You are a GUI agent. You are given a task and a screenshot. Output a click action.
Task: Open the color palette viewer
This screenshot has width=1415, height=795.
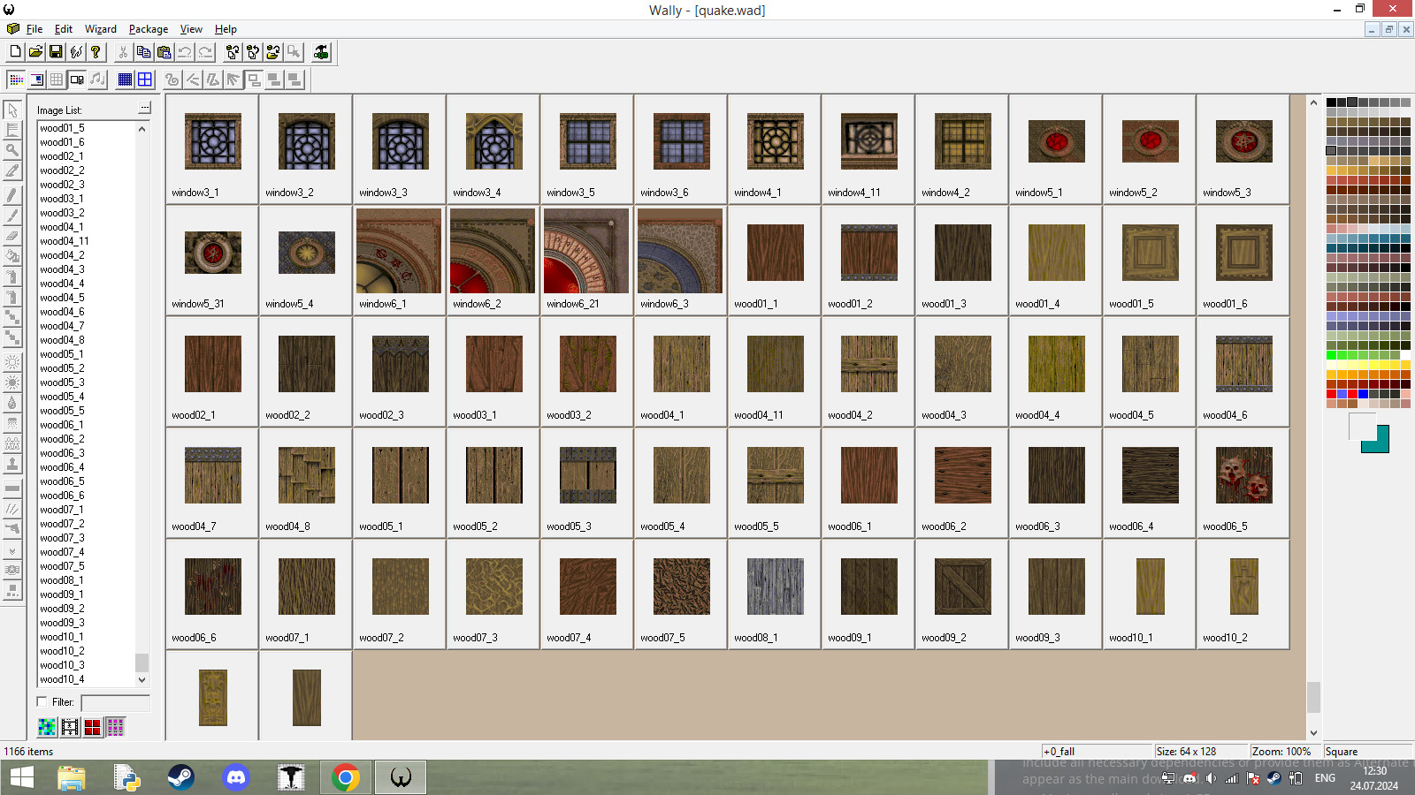(x=15, y=79)
